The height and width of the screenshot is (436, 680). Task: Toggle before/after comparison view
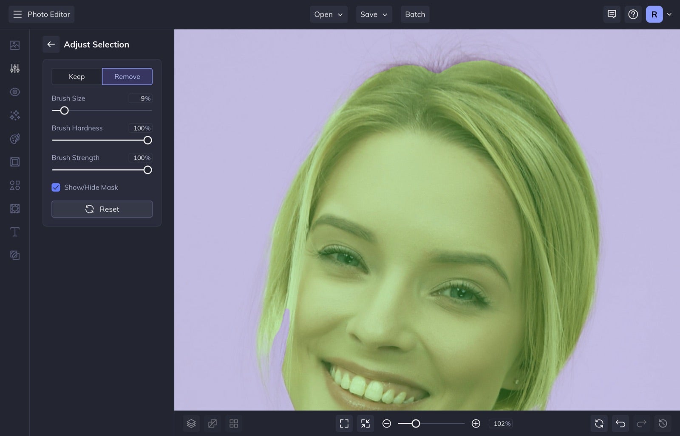212,423
